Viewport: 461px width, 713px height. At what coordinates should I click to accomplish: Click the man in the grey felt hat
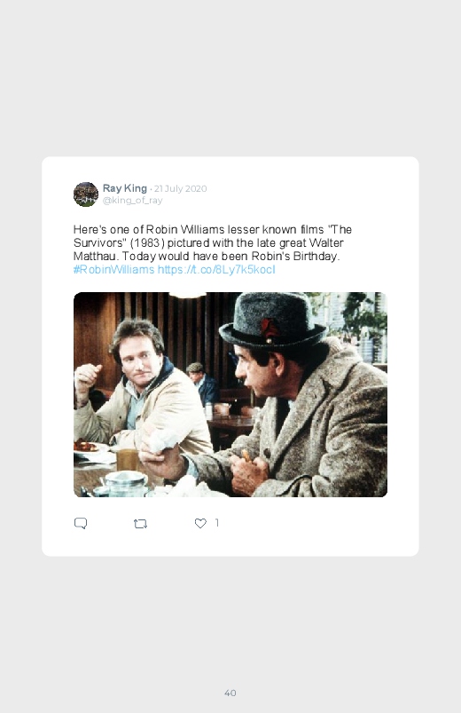[x=295, y=396]
